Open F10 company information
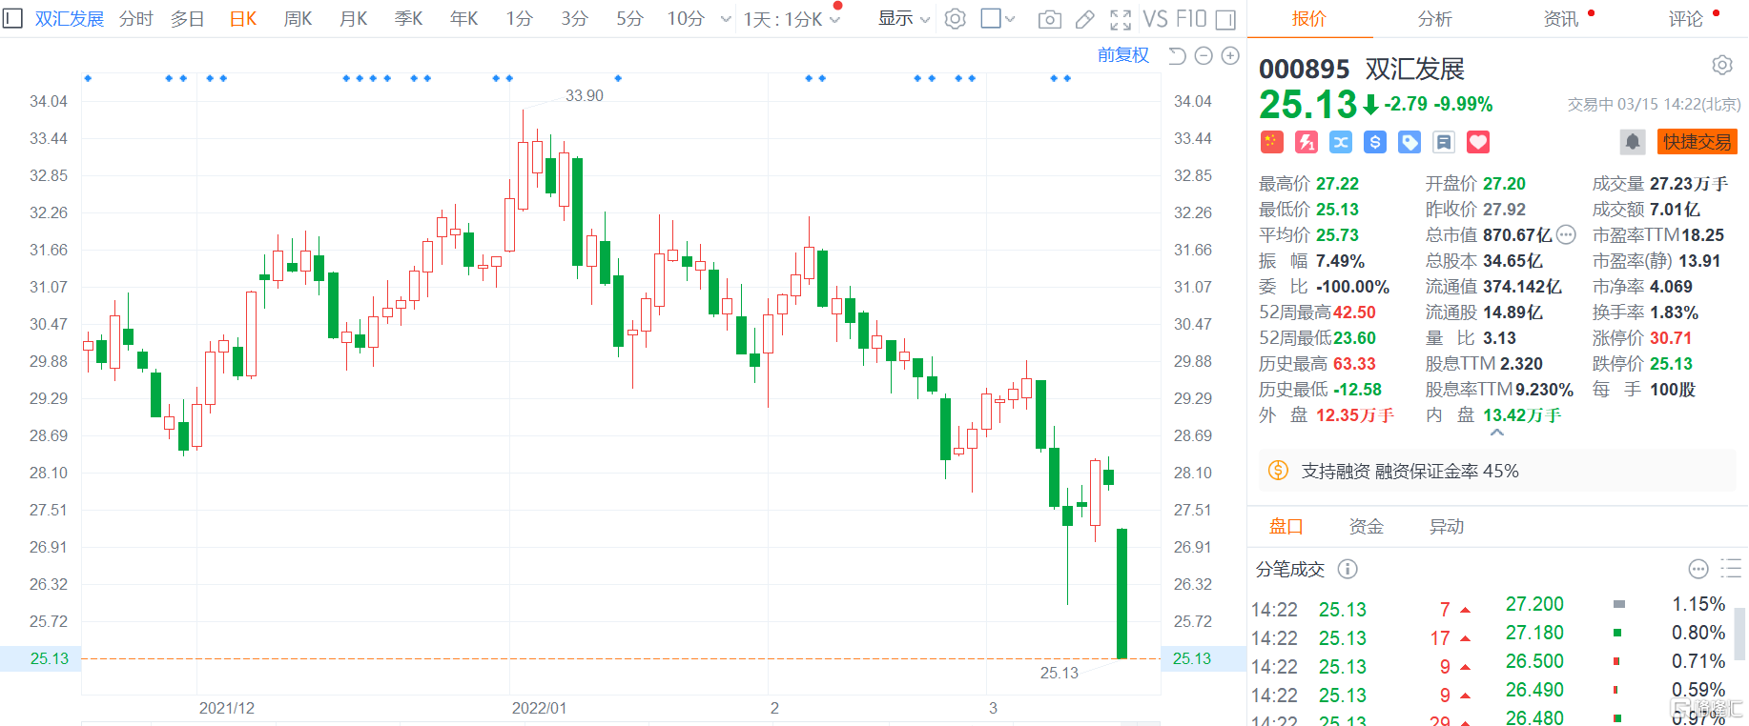 coord(1191,19)
